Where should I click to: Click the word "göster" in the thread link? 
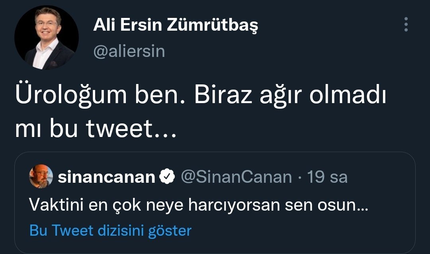170,230
